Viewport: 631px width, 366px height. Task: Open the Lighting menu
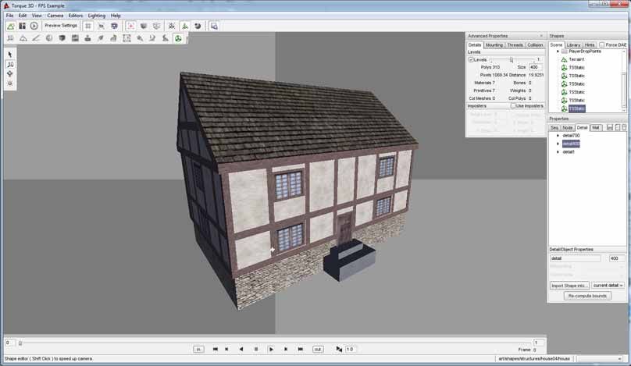click(96, 16)
